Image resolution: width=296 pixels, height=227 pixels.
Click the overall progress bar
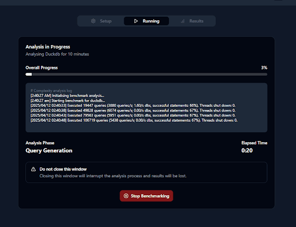pos(146,75)
